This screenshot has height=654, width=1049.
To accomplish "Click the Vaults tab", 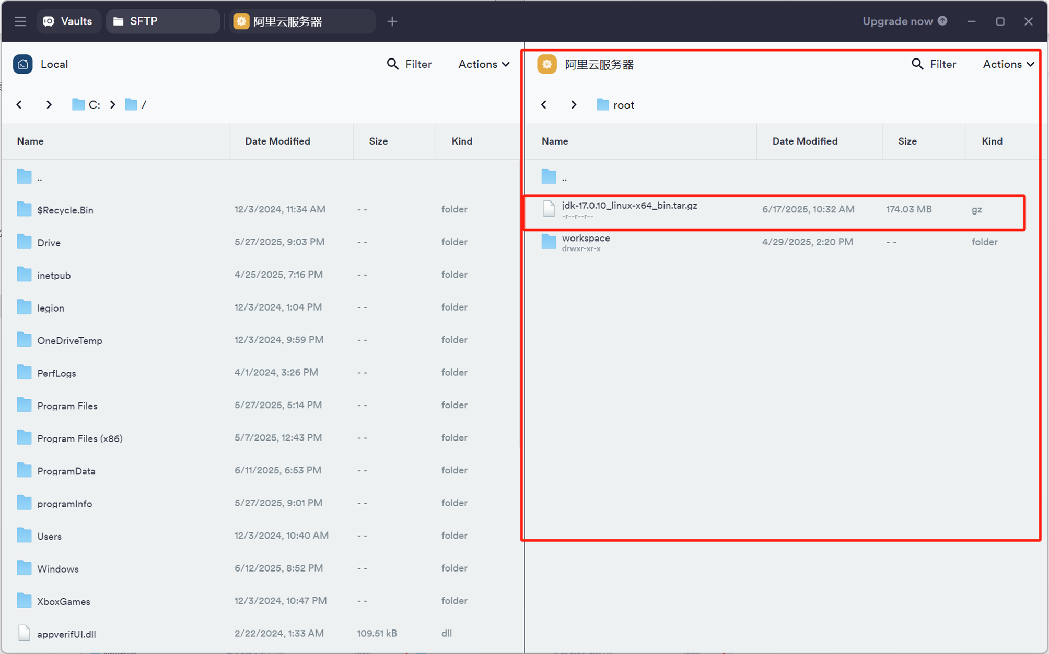I will tap(68, 21).
